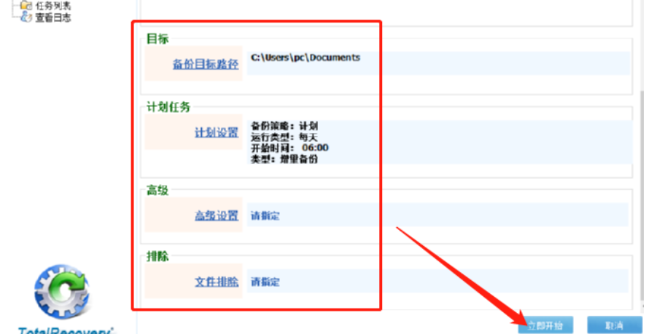646x334 pixels.
Task: Click the 开始时间 06:00 text
Action: (289, 148)
